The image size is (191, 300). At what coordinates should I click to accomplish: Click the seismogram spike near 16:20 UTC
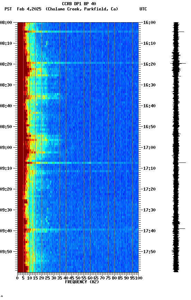pyautogui.click(x=178, y=63)
